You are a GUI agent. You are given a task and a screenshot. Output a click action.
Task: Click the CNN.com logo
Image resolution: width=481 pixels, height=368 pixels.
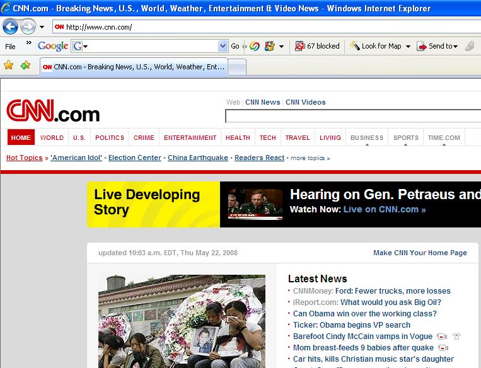click(53, 112)
